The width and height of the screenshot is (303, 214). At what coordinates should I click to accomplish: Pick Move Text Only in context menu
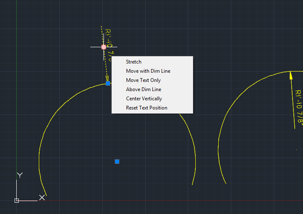(x=143, y=80)
